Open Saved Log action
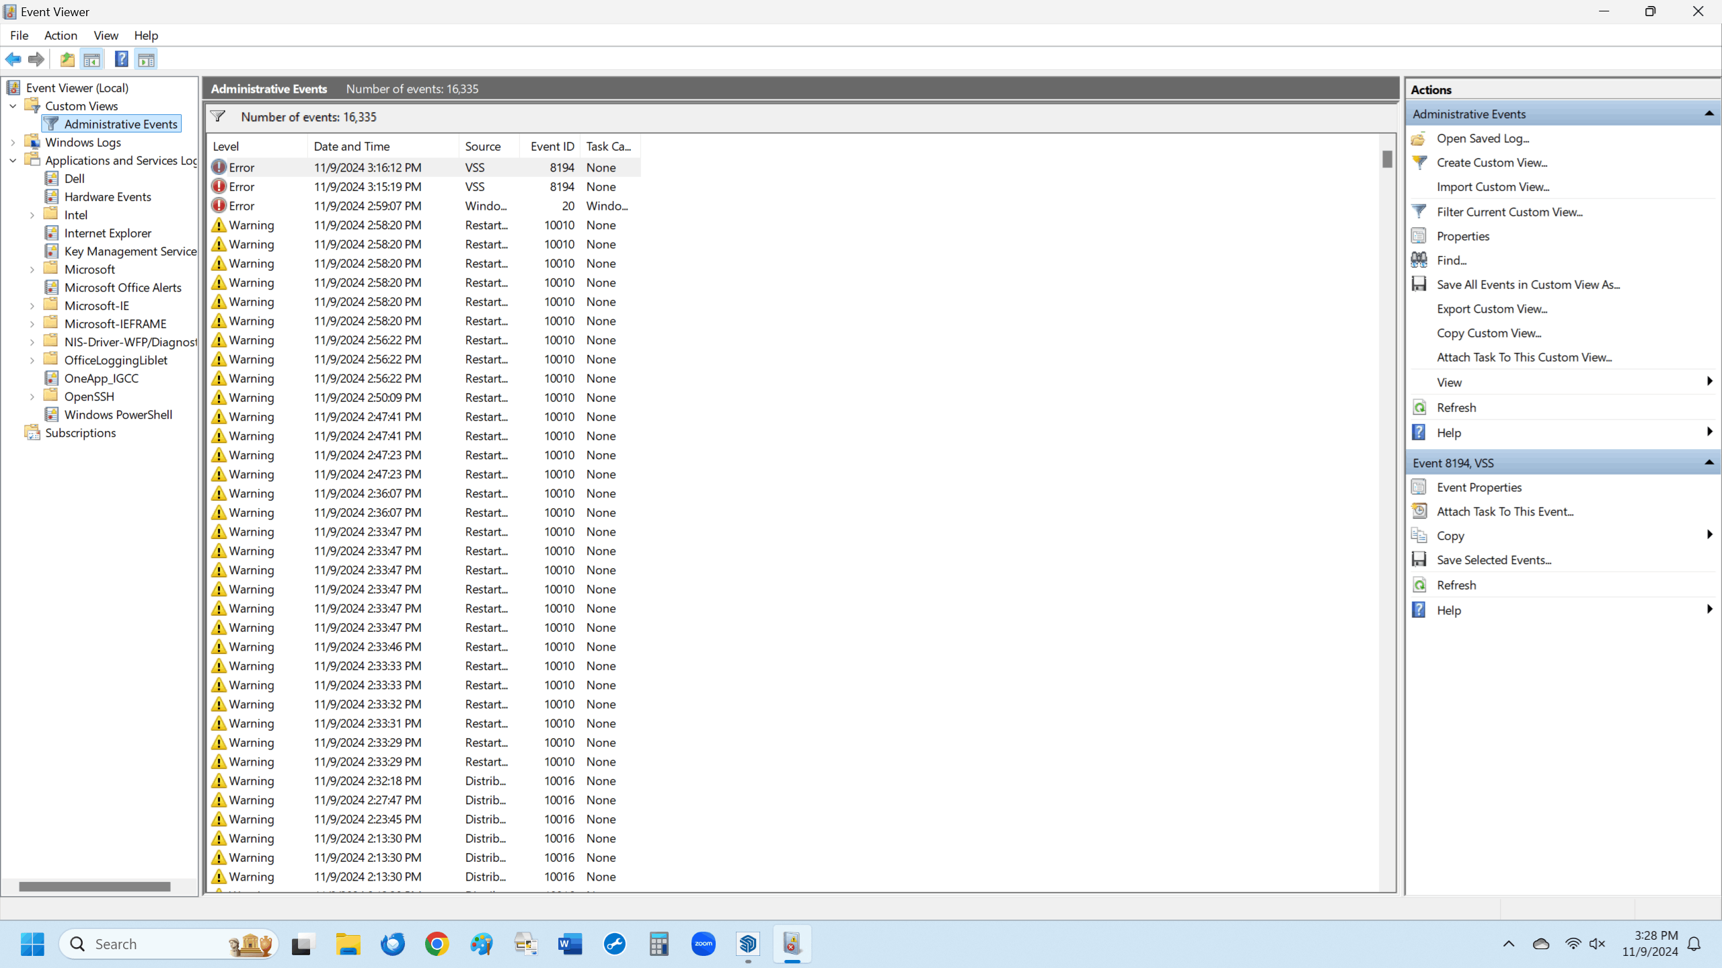Viewport: 1722px width, 968px height. click(1483, 138)
